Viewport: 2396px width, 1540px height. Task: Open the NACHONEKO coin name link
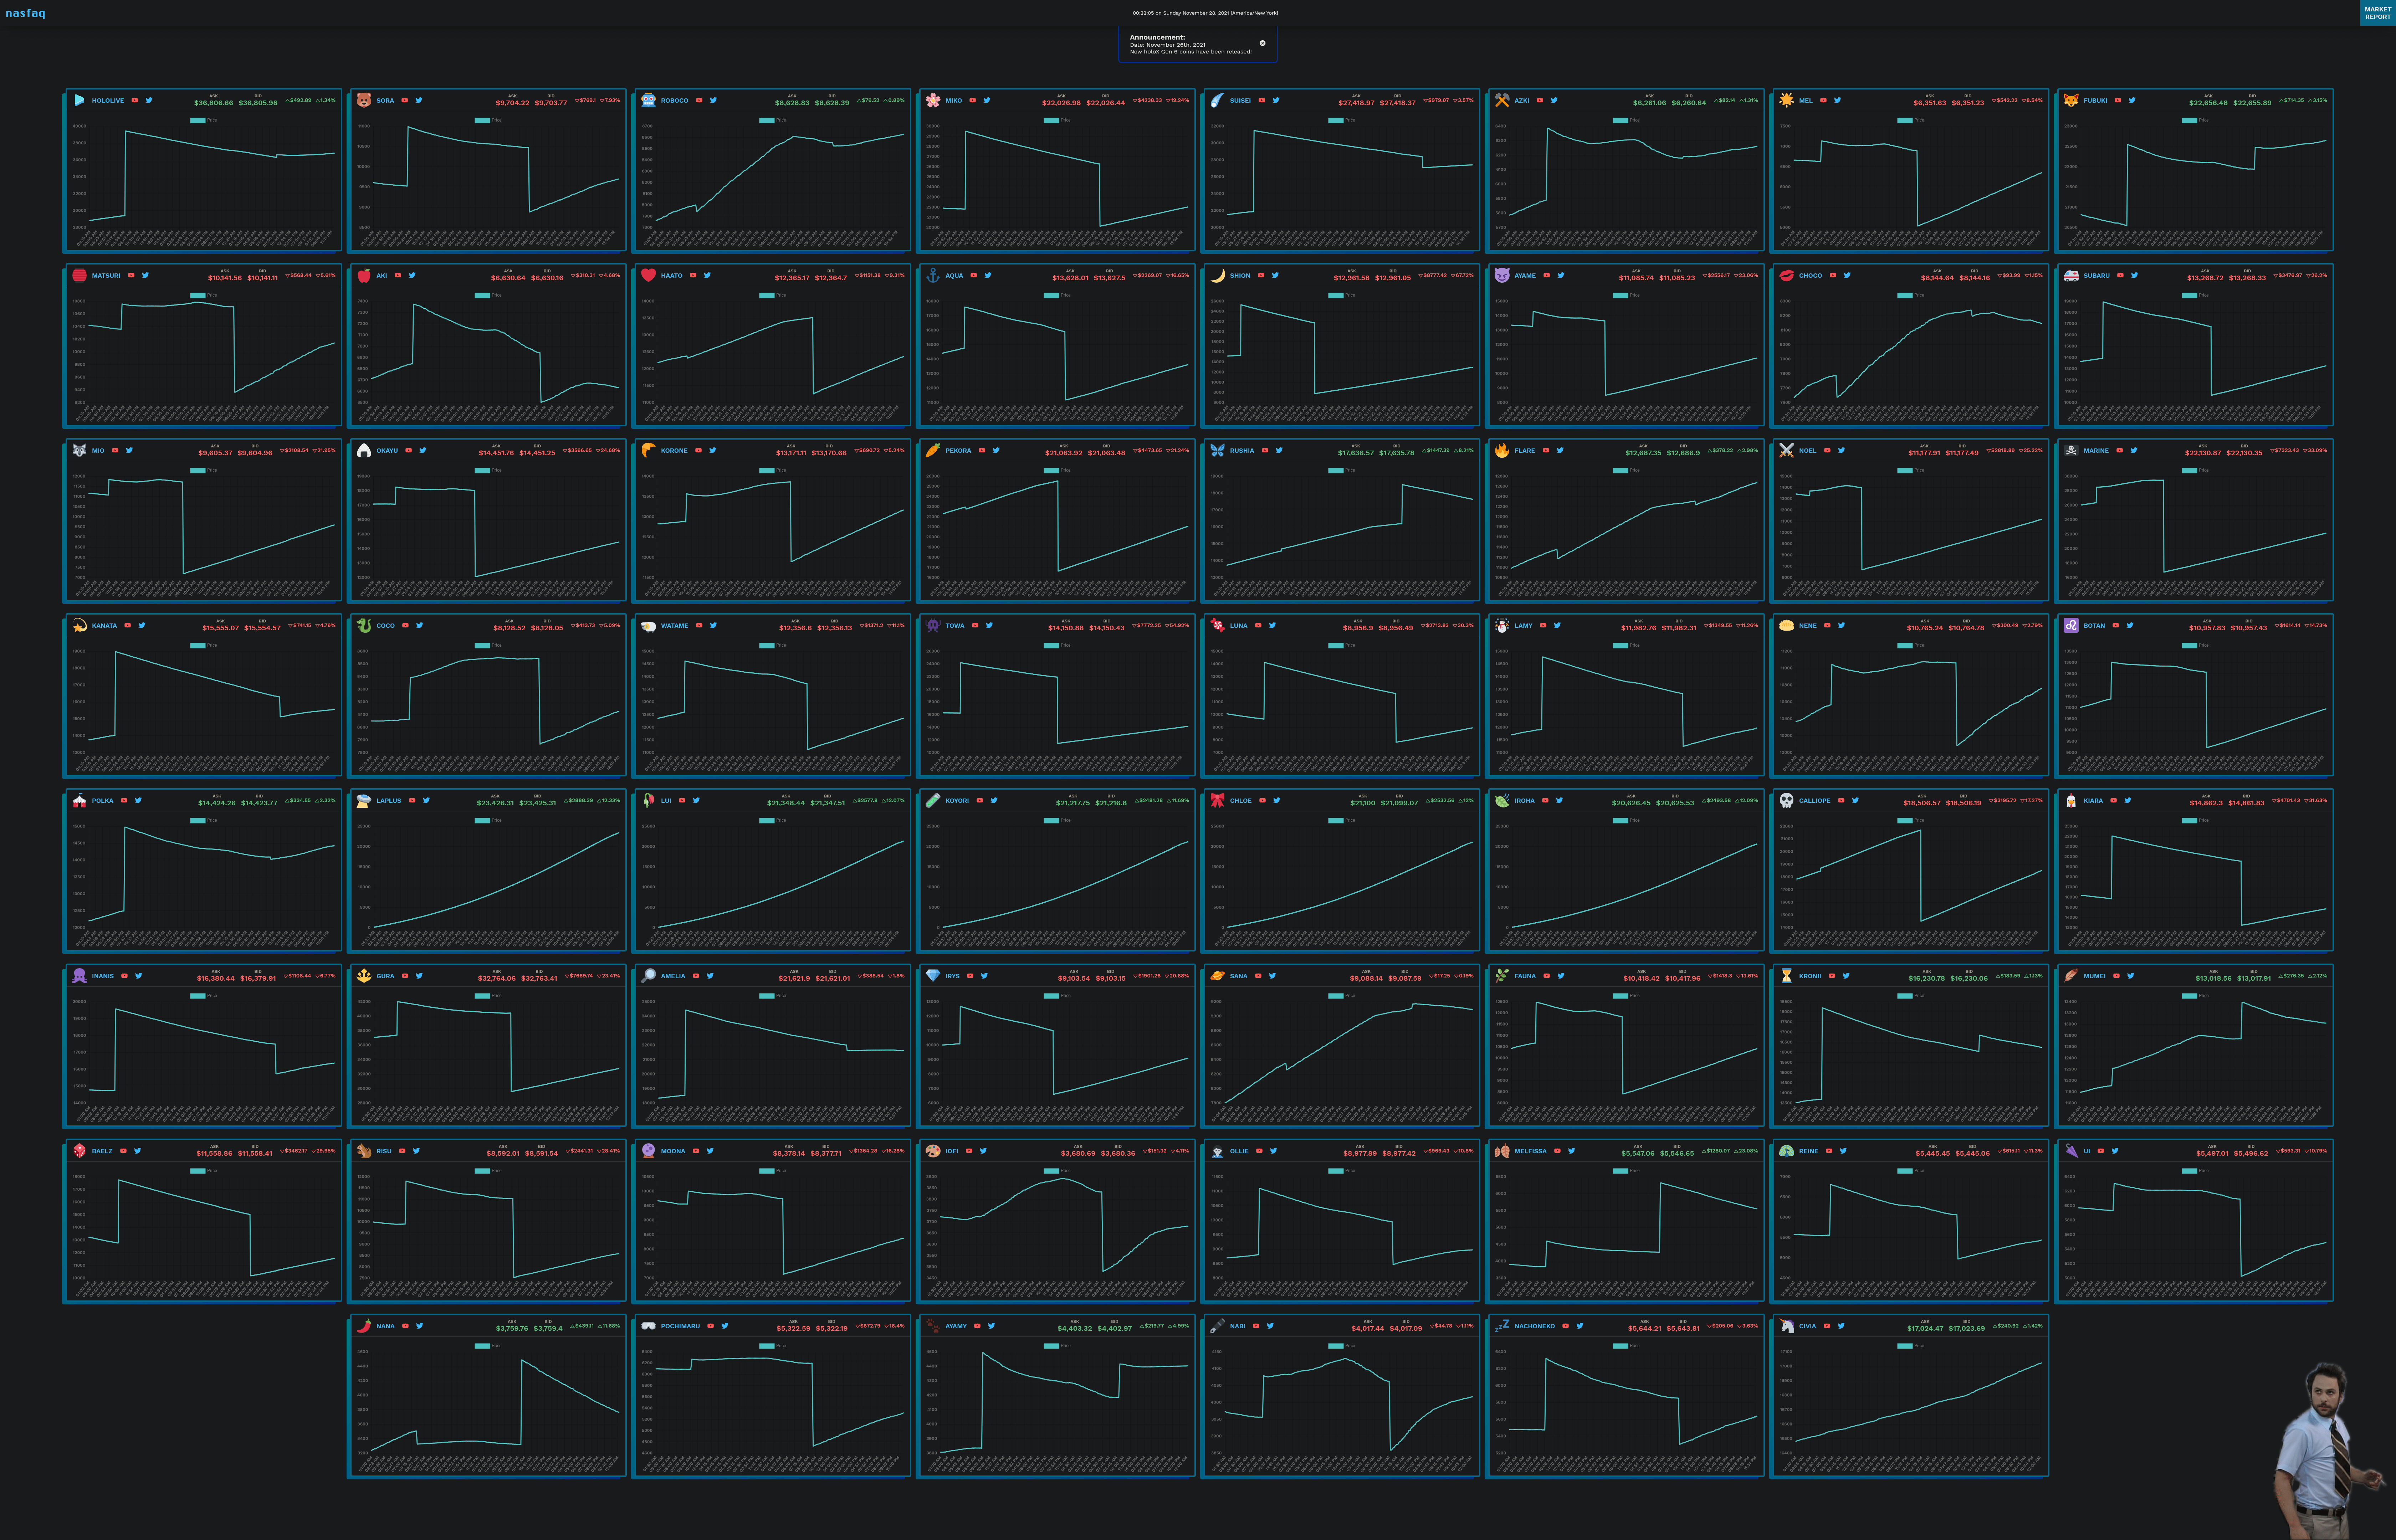coord(1535,1326)
